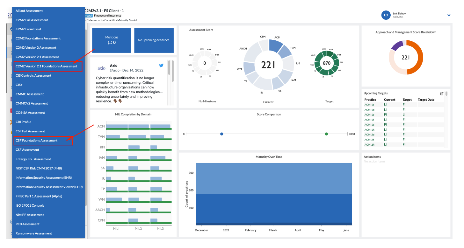Image resolution: width=464 pixels, height=248 pixels.
Task: Pick RC3 Assessment
Action: coord(27,224)
